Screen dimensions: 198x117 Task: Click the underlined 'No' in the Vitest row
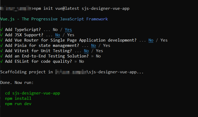click(x=86, y=51)
